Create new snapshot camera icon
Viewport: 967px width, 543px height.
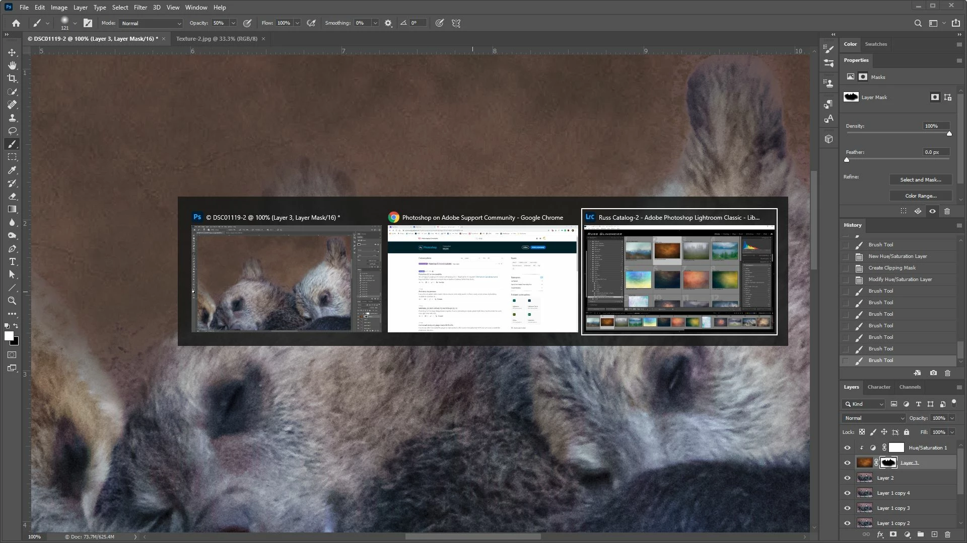933,373
